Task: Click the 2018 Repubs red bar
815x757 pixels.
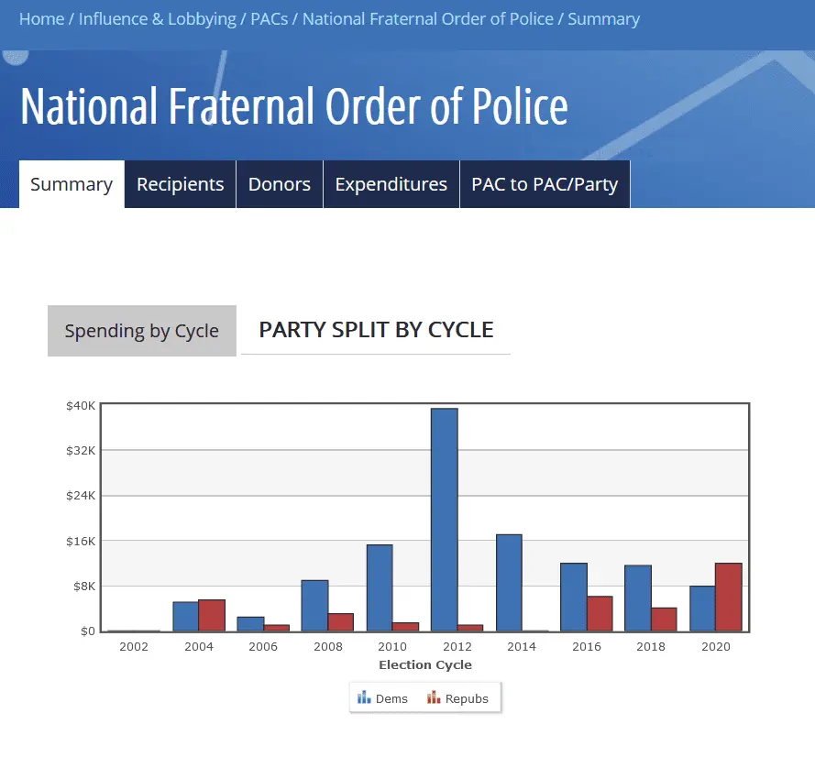Action: pos(665,620)
